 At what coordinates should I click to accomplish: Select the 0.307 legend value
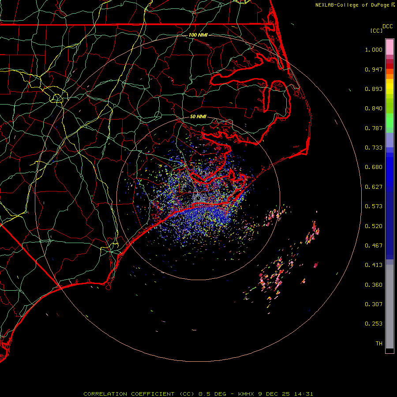(374, 304)
